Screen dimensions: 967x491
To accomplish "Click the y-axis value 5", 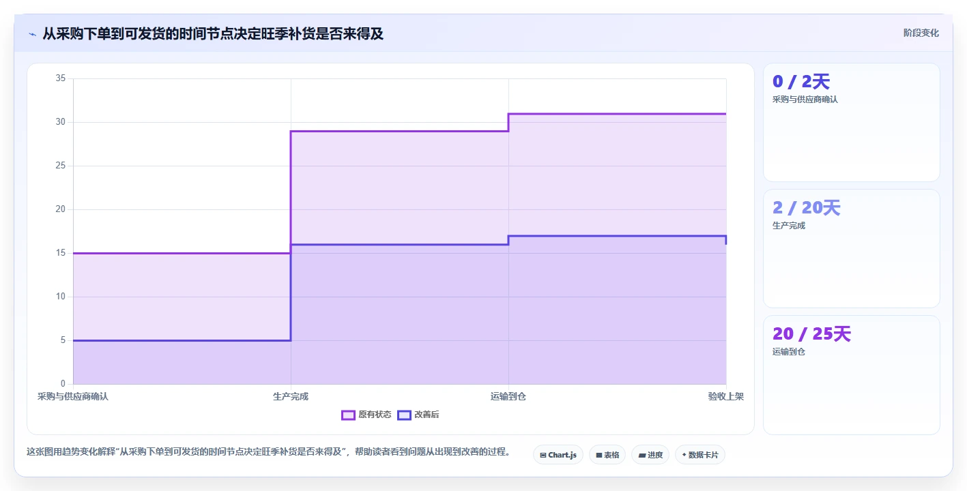I will coord(63,340).
